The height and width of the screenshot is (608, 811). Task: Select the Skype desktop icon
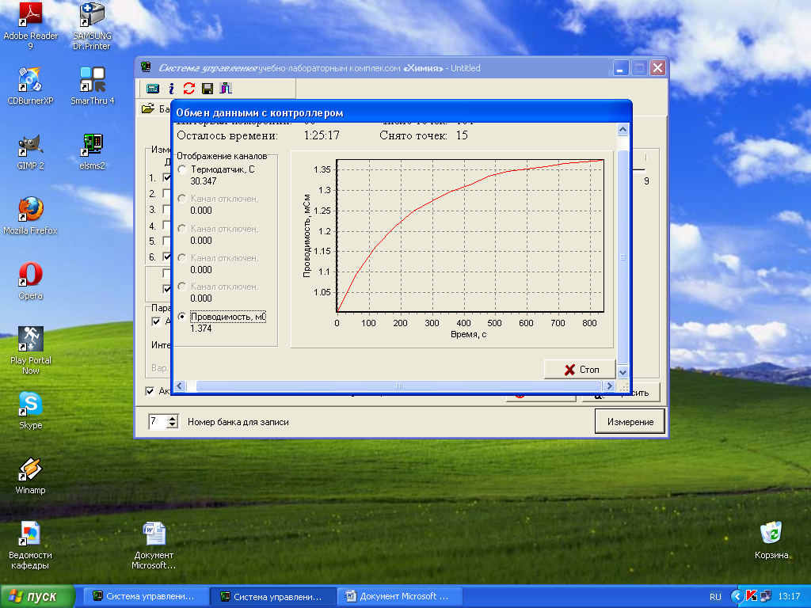[30, 411]
